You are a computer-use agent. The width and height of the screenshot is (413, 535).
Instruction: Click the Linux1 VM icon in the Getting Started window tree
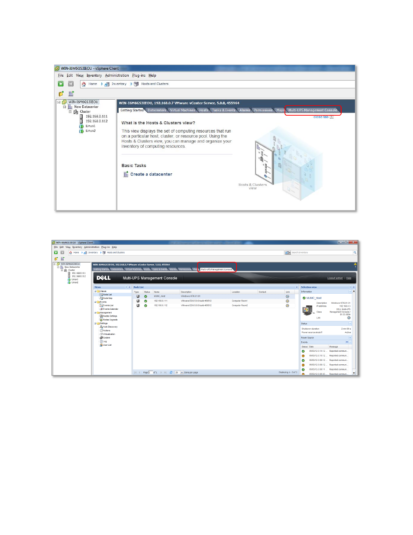click(81, 126)
